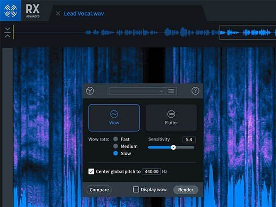
Task: Select the Wow mode button
Action: [x=114, y=118]
